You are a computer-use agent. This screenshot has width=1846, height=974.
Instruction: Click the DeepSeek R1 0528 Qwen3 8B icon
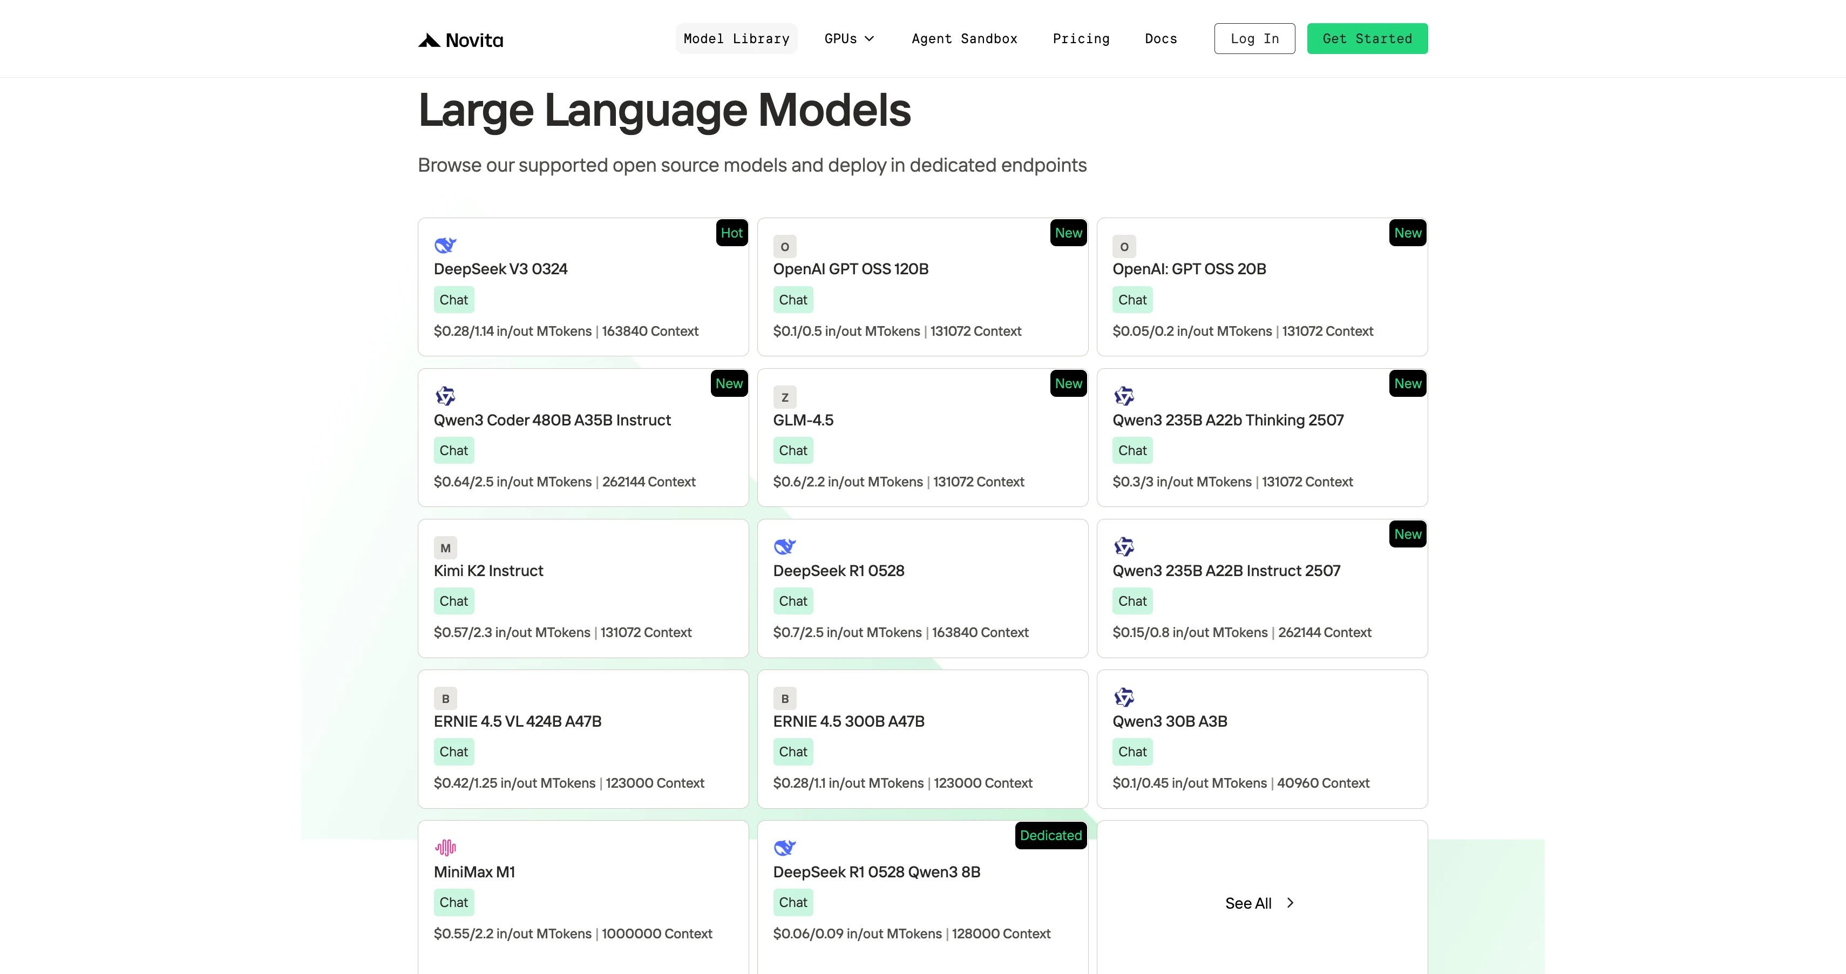785,848
